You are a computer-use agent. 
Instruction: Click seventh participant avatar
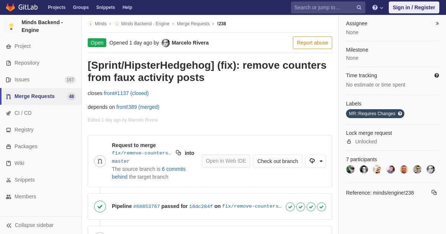(431, 169)
